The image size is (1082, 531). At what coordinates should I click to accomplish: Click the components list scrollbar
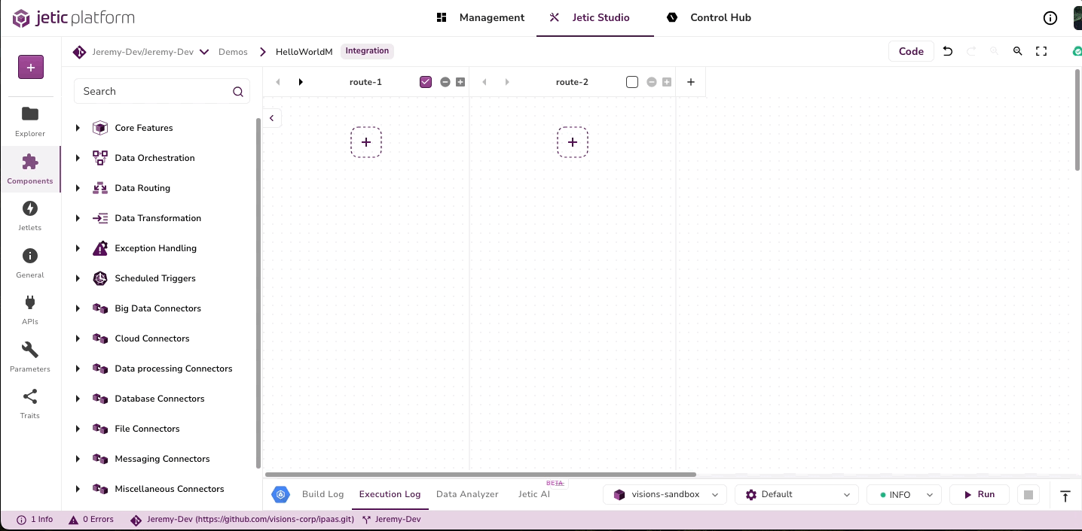[x=258, y=293]
